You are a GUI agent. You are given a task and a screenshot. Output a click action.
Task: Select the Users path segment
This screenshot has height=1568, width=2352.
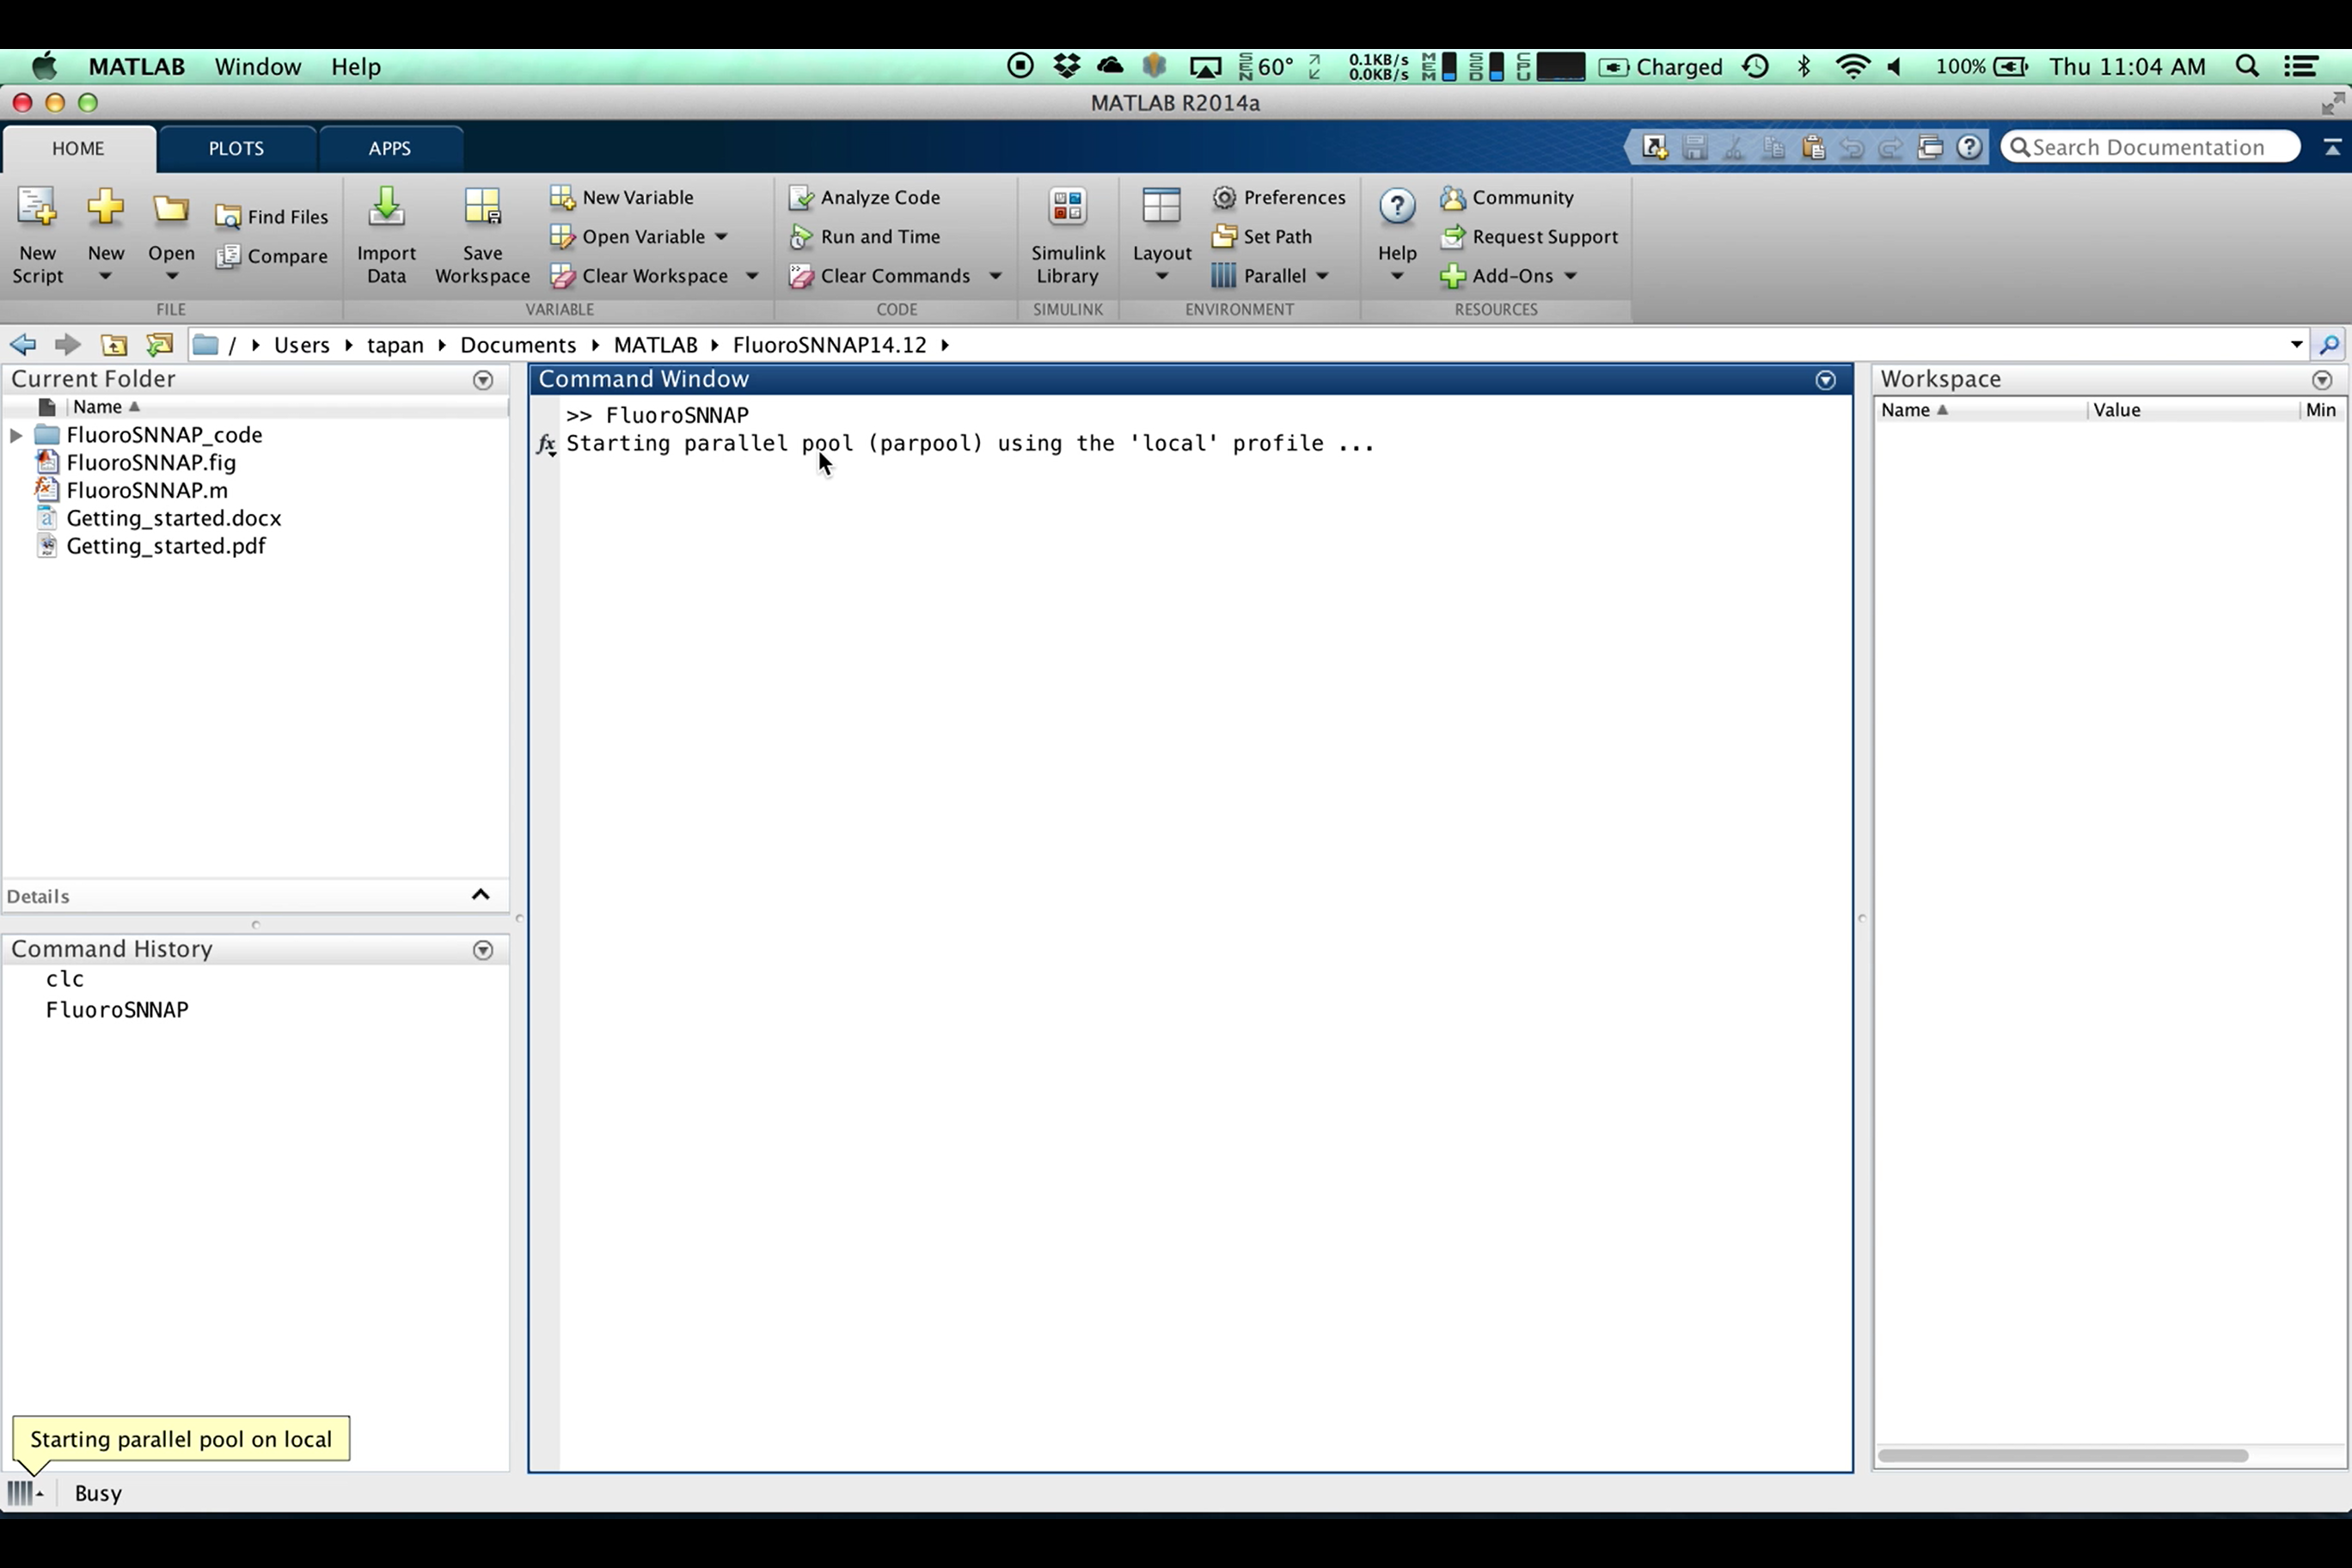[x=302, y=345]
